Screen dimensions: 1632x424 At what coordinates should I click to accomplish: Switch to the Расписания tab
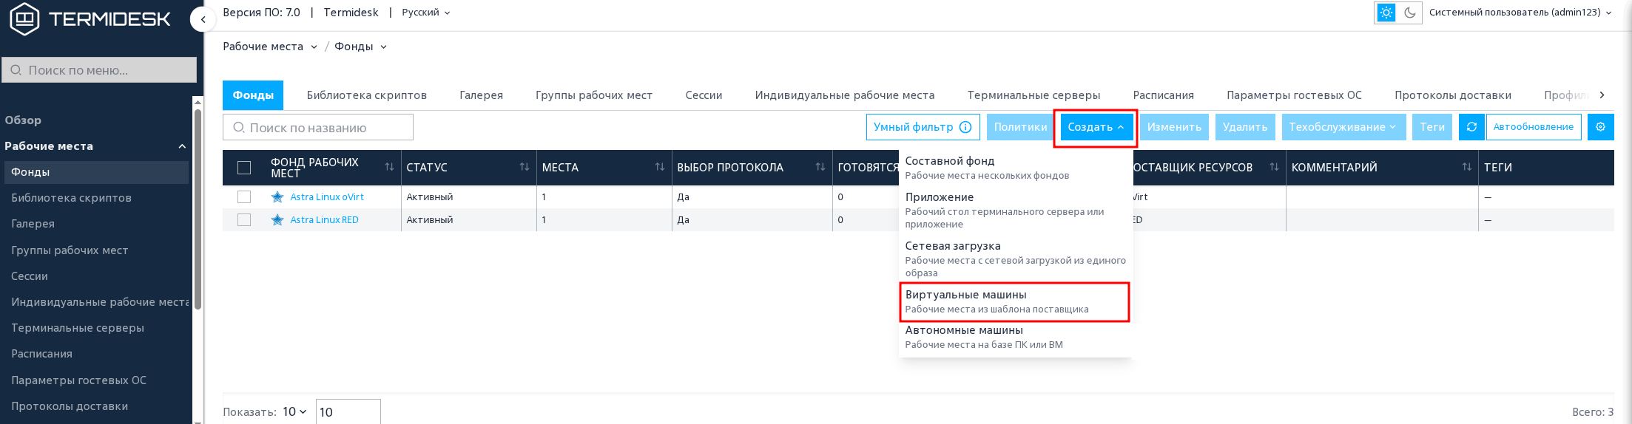click(1164, 95)
